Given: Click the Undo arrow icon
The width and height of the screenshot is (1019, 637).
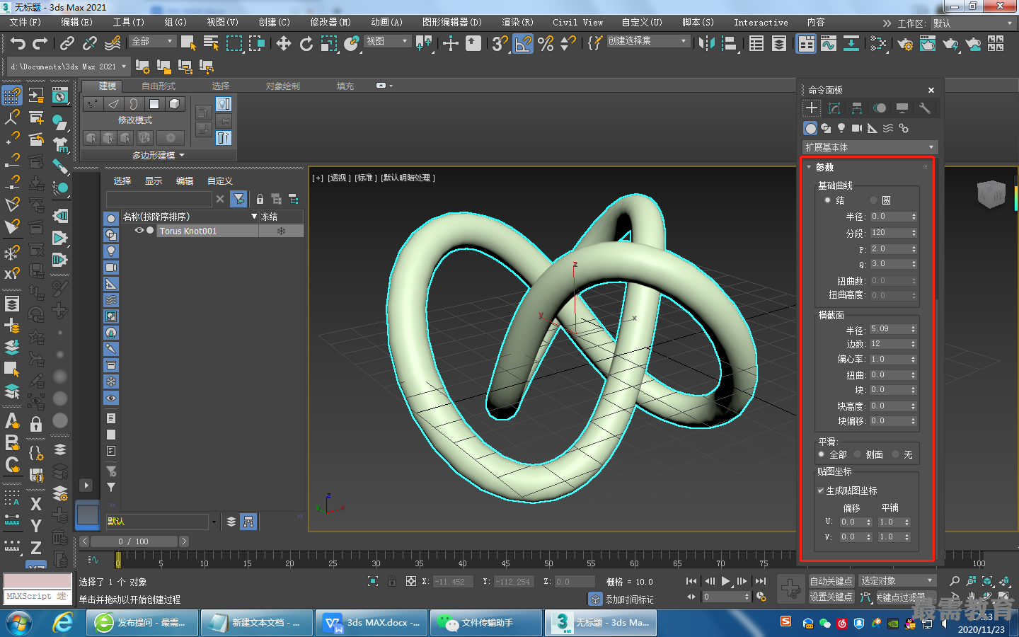Looking at the screenshot, I should (x=18, y=44).
